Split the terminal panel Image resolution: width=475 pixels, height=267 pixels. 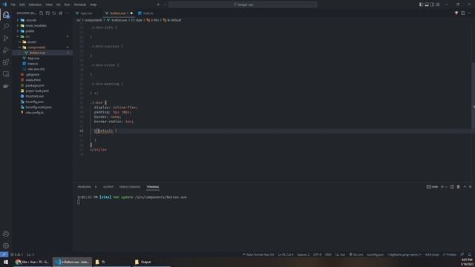452,187
